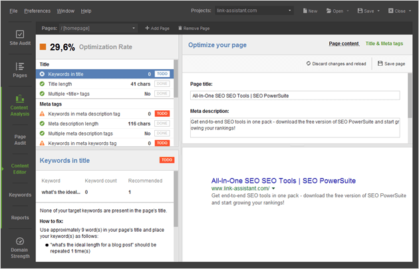Click green check icon beside Meta description length
This screenshot has height=269, width=419.
pos(42,124)
